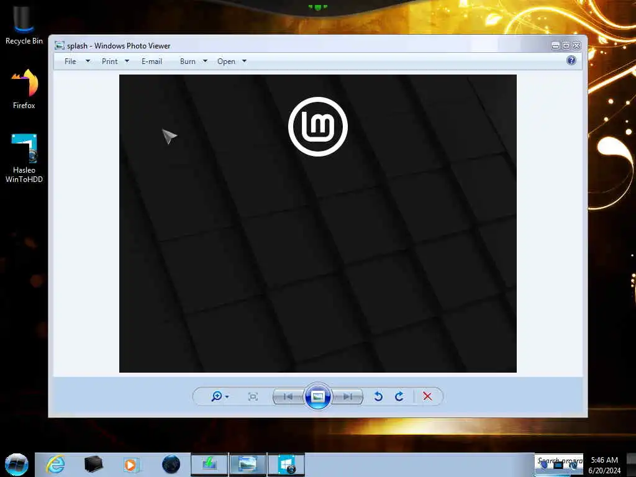Viewport: 636px width, 477px height.
Task: Click the Show Desktop strip at the taskbar end
Action: [x=632, y=465]
